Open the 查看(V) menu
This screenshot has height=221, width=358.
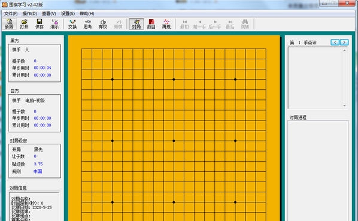coord(49,14)
